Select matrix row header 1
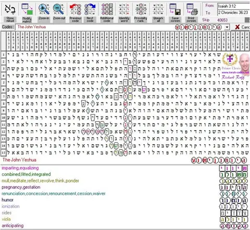Viewport: 250px width, 230px height. (x=4, y=55)
